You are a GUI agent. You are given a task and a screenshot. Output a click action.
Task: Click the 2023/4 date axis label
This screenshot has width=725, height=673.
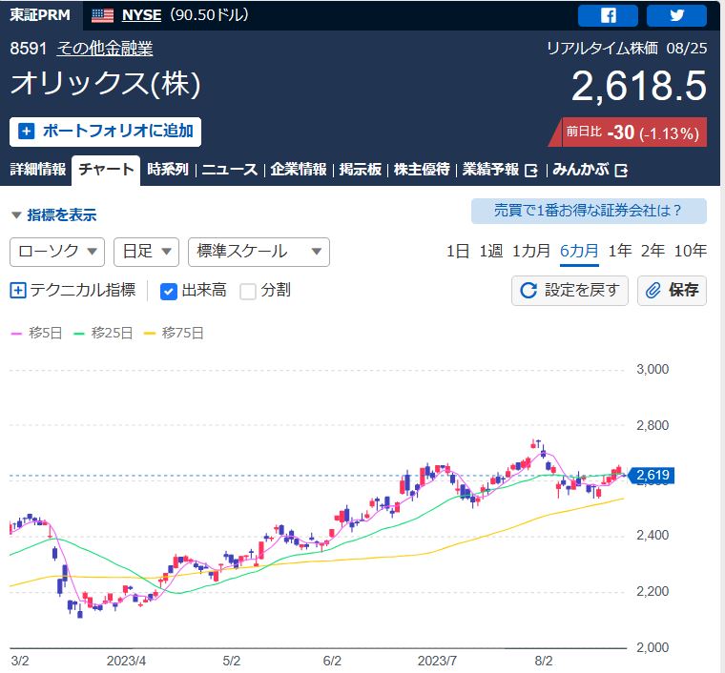pos(126,661)
